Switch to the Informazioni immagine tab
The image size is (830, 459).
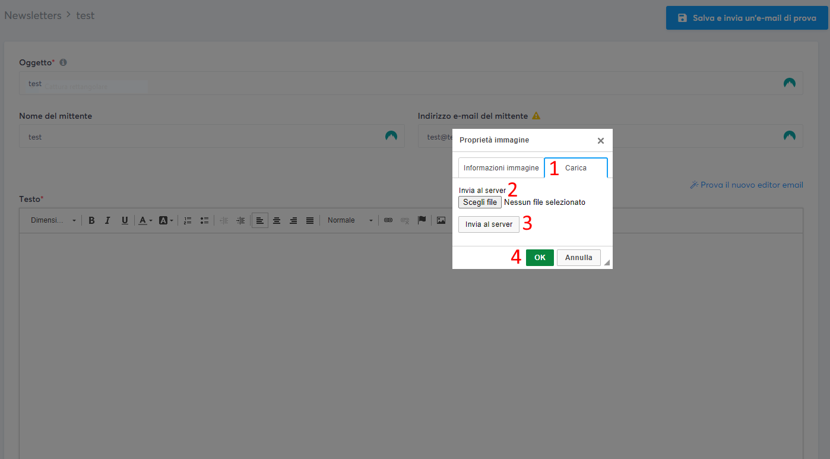(x=500, y=167)
